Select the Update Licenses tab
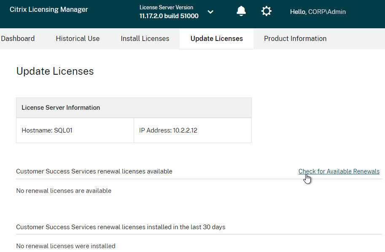Viewport: 385px width, 252px height. 217,38
